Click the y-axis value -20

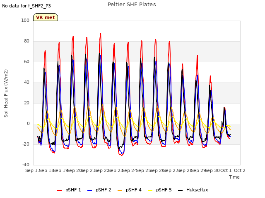pos(26,144)
